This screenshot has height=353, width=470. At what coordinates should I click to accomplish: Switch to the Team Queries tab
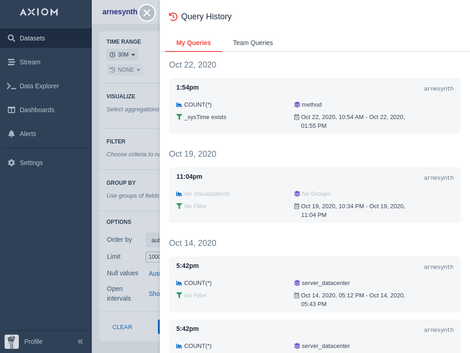click(x=253, y=43)
